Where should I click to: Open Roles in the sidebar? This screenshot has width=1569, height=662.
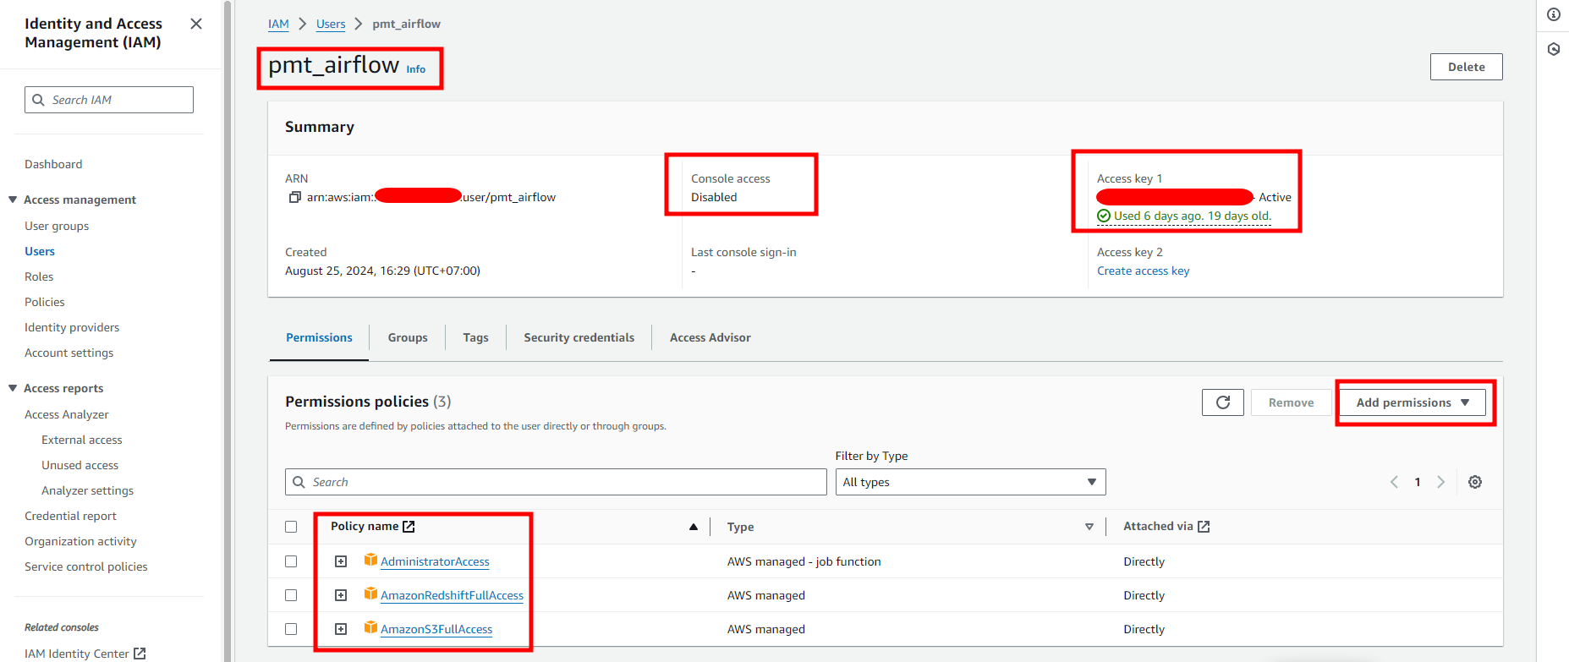click(39, 276)
